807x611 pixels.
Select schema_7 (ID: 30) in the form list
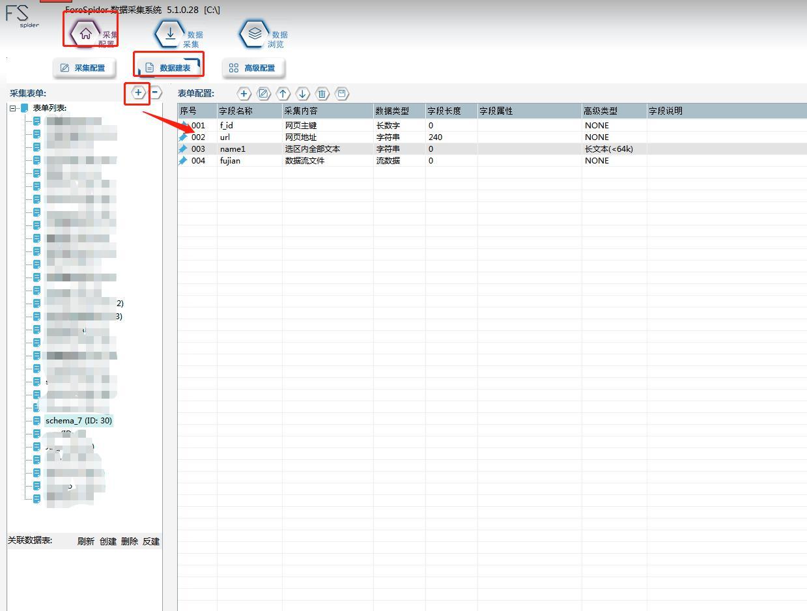(78, 421)
